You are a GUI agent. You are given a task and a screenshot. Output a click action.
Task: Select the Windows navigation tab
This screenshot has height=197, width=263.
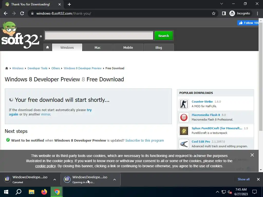67,47
